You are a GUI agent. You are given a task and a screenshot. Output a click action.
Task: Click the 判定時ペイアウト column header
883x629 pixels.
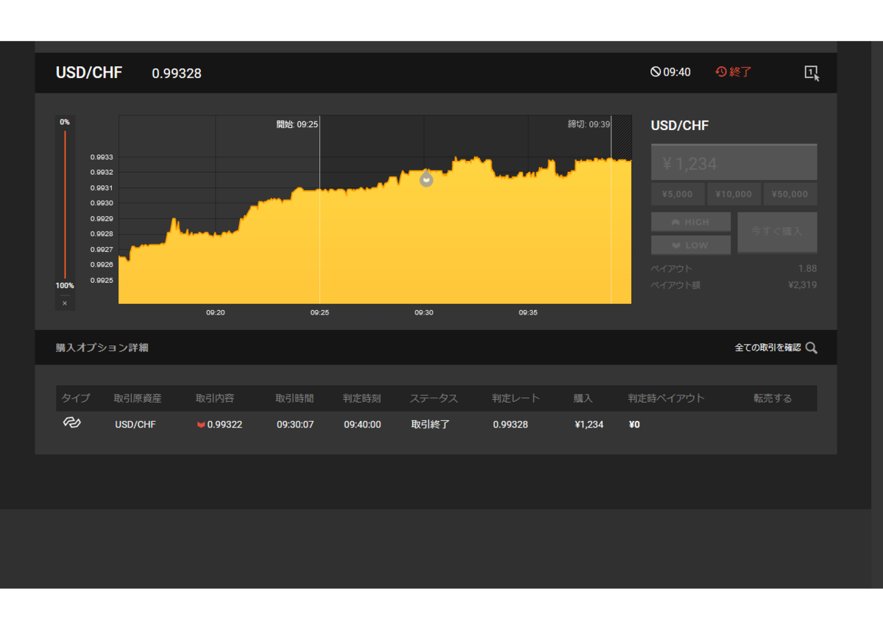(x=666, y=398)
